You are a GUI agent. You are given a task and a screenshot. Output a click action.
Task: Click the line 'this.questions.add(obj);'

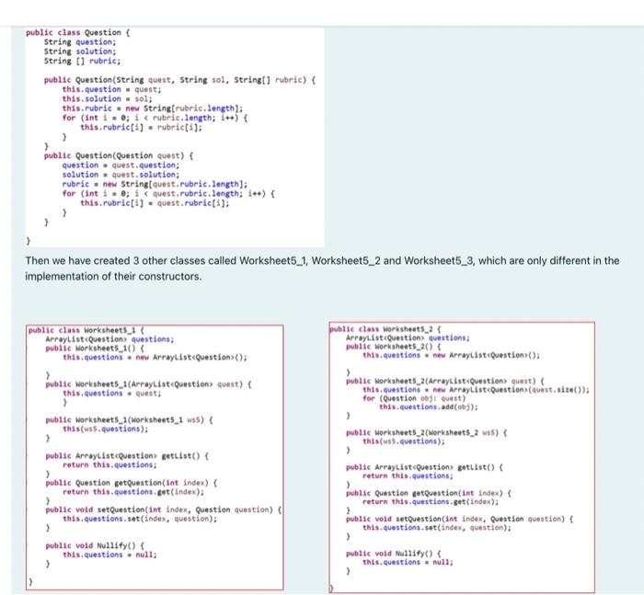(429, 406)
